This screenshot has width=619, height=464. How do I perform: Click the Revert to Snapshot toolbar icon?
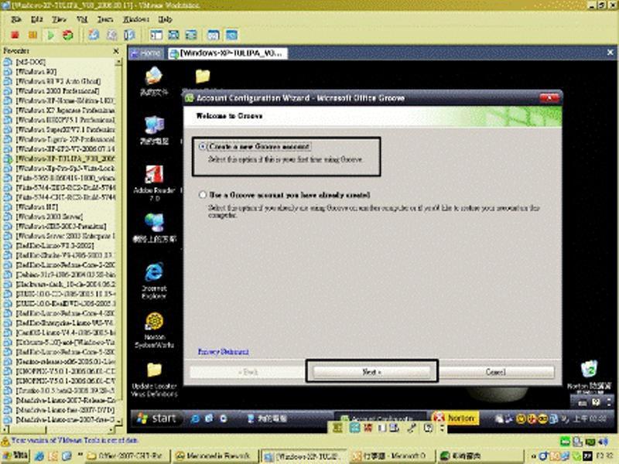point(111,35)
